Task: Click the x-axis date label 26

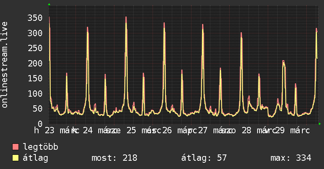Action: 167,130
